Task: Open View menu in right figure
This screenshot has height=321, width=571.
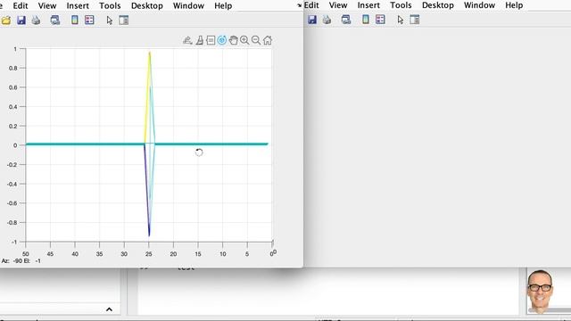Action: coord(338,5)
